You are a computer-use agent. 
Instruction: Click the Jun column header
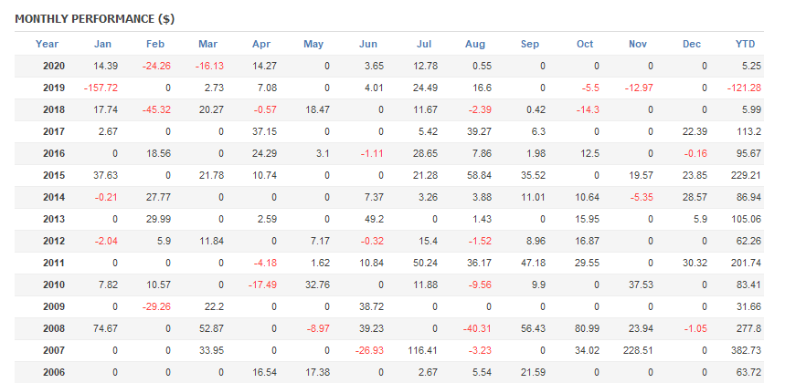[368, 44]
